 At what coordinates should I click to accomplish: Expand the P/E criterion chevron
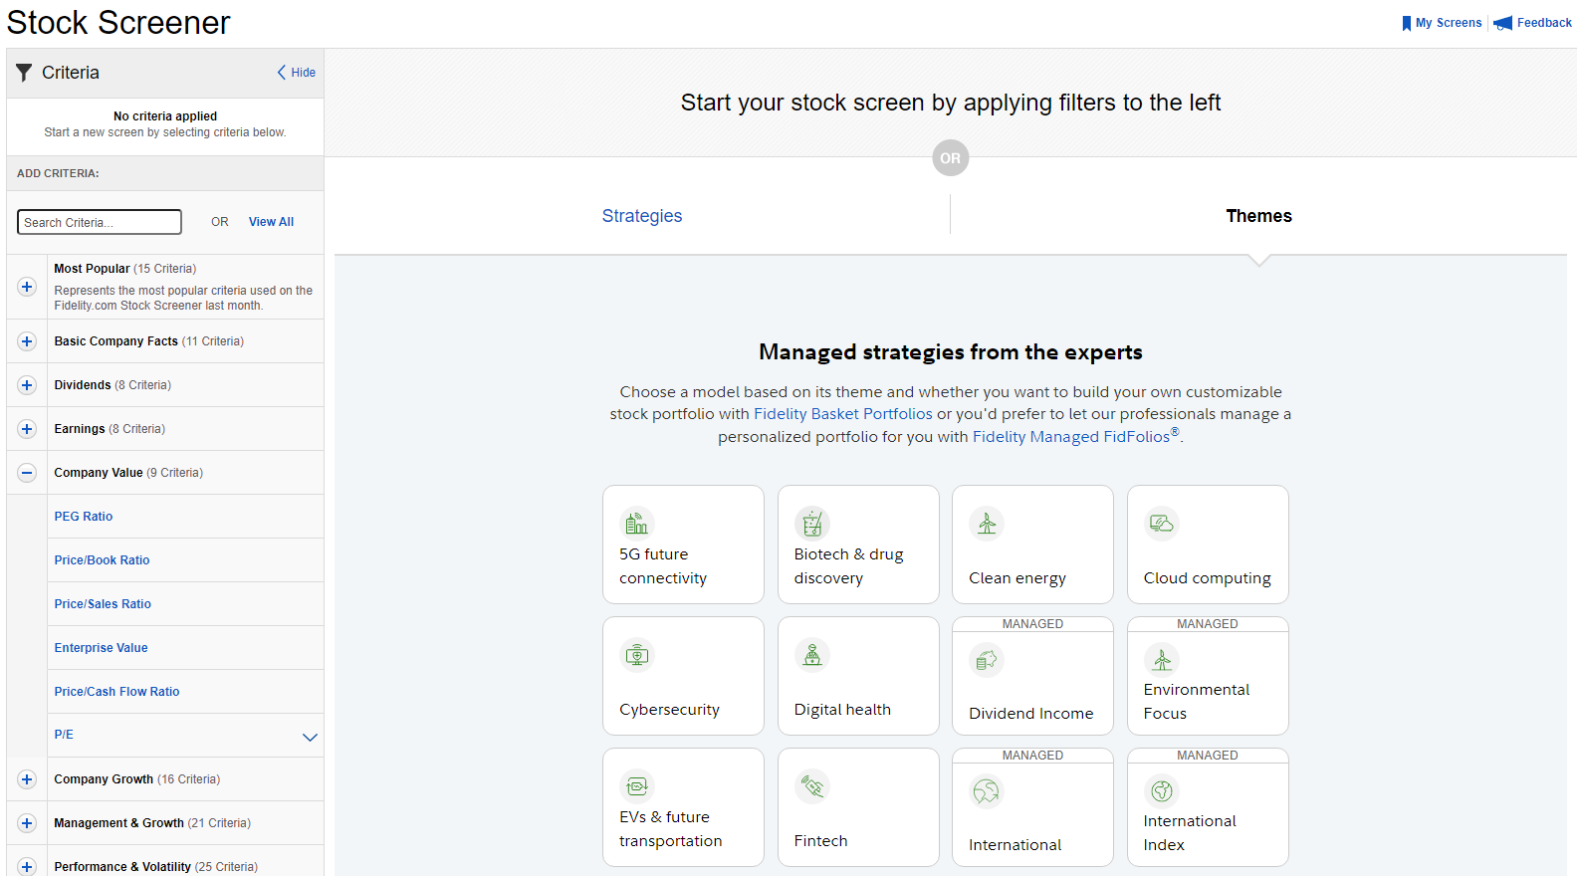tap(310, 737)
